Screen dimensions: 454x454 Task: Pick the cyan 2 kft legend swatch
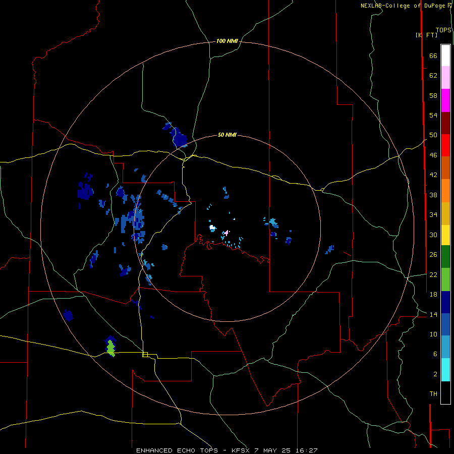coord(445,370)
